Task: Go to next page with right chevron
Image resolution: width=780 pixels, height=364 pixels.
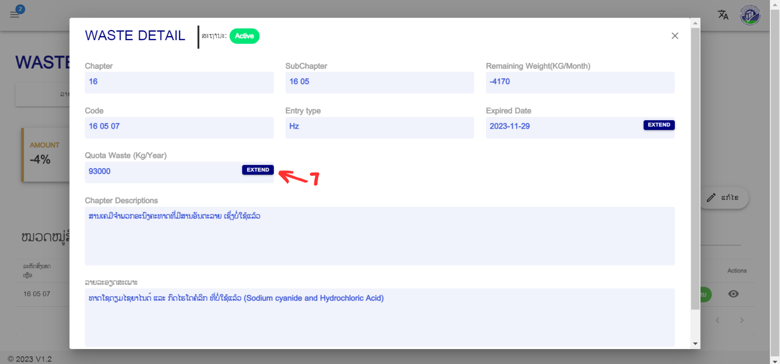Action: coord(742,320)
